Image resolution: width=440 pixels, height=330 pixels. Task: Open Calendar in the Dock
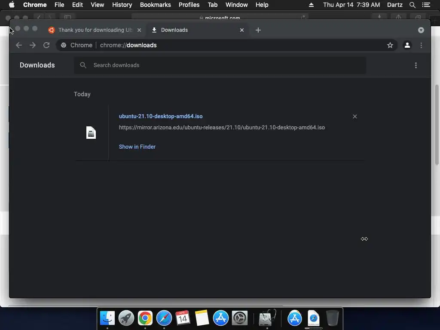pos(183,318)
